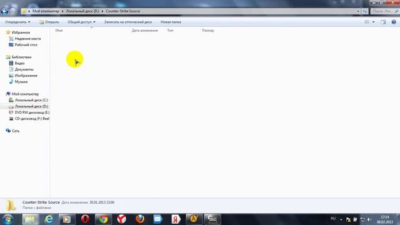Click Записать на оптический диск
The height and width of the screenshot is (225, 400).
(x=127, y=22)
